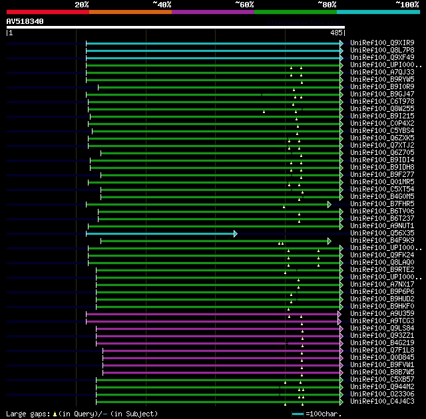Open hit UniRef100_Q9XIR9
Viewport: 426px width, 419px height.
coord(382,43)
